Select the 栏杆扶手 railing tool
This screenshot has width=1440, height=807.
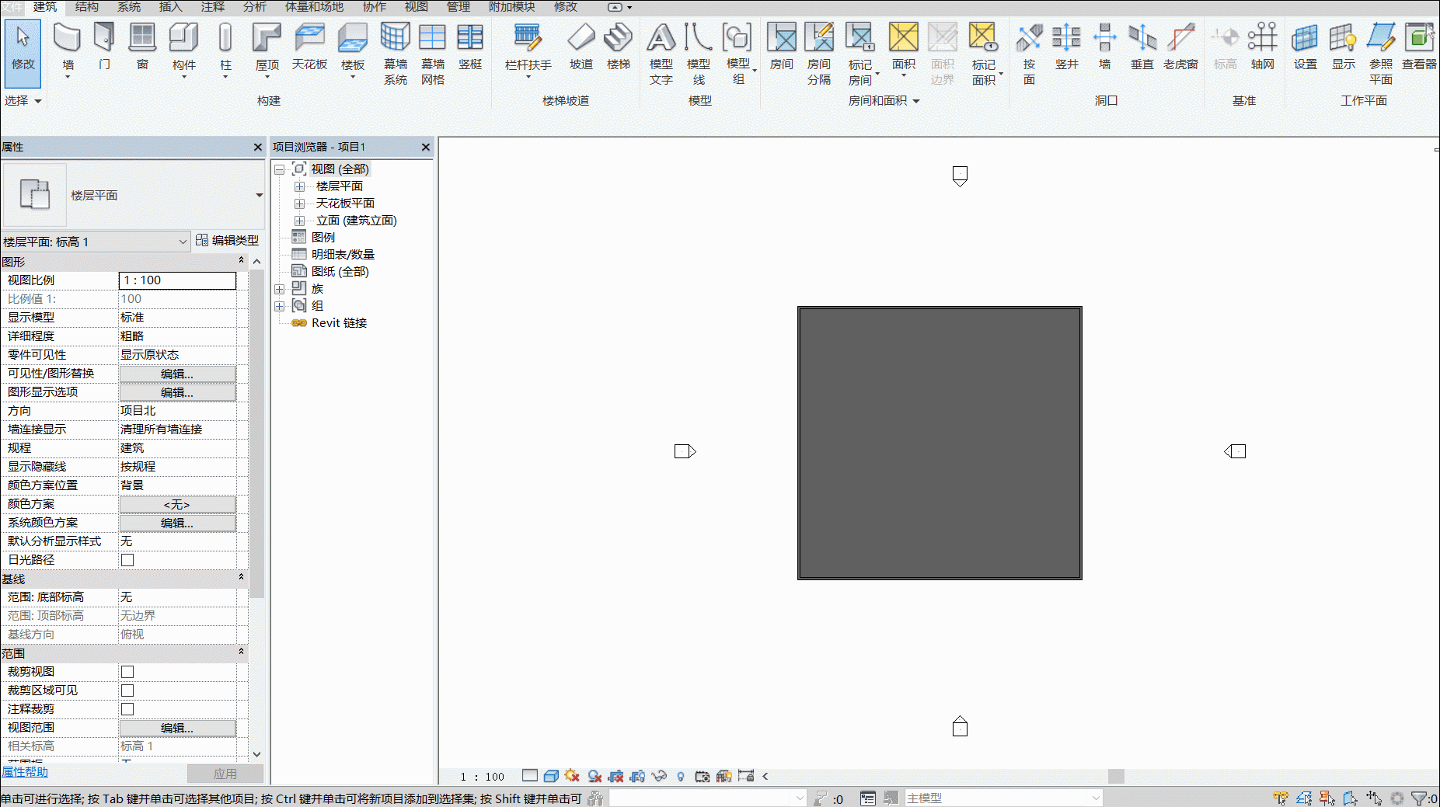(x=528, y=48)
